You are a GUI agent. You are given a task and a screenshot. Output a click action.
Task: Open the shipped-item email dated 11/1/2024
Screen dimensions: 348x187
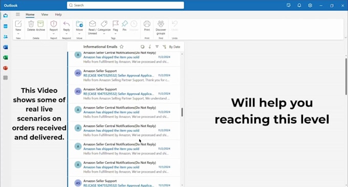[124, 167]
